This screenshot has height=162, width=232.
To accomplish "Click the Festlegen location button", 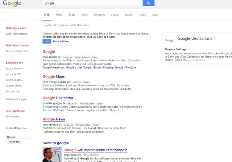I will [14, 142].
